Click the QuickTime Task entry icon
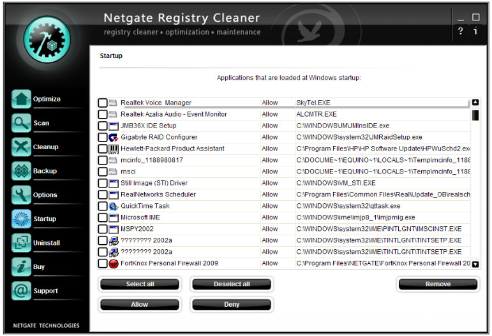The image size is (492, 336). 114,206
